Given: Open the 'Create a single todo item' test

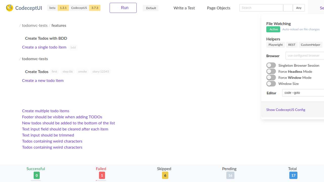Looking at the screenshot, I should [44, 47].
